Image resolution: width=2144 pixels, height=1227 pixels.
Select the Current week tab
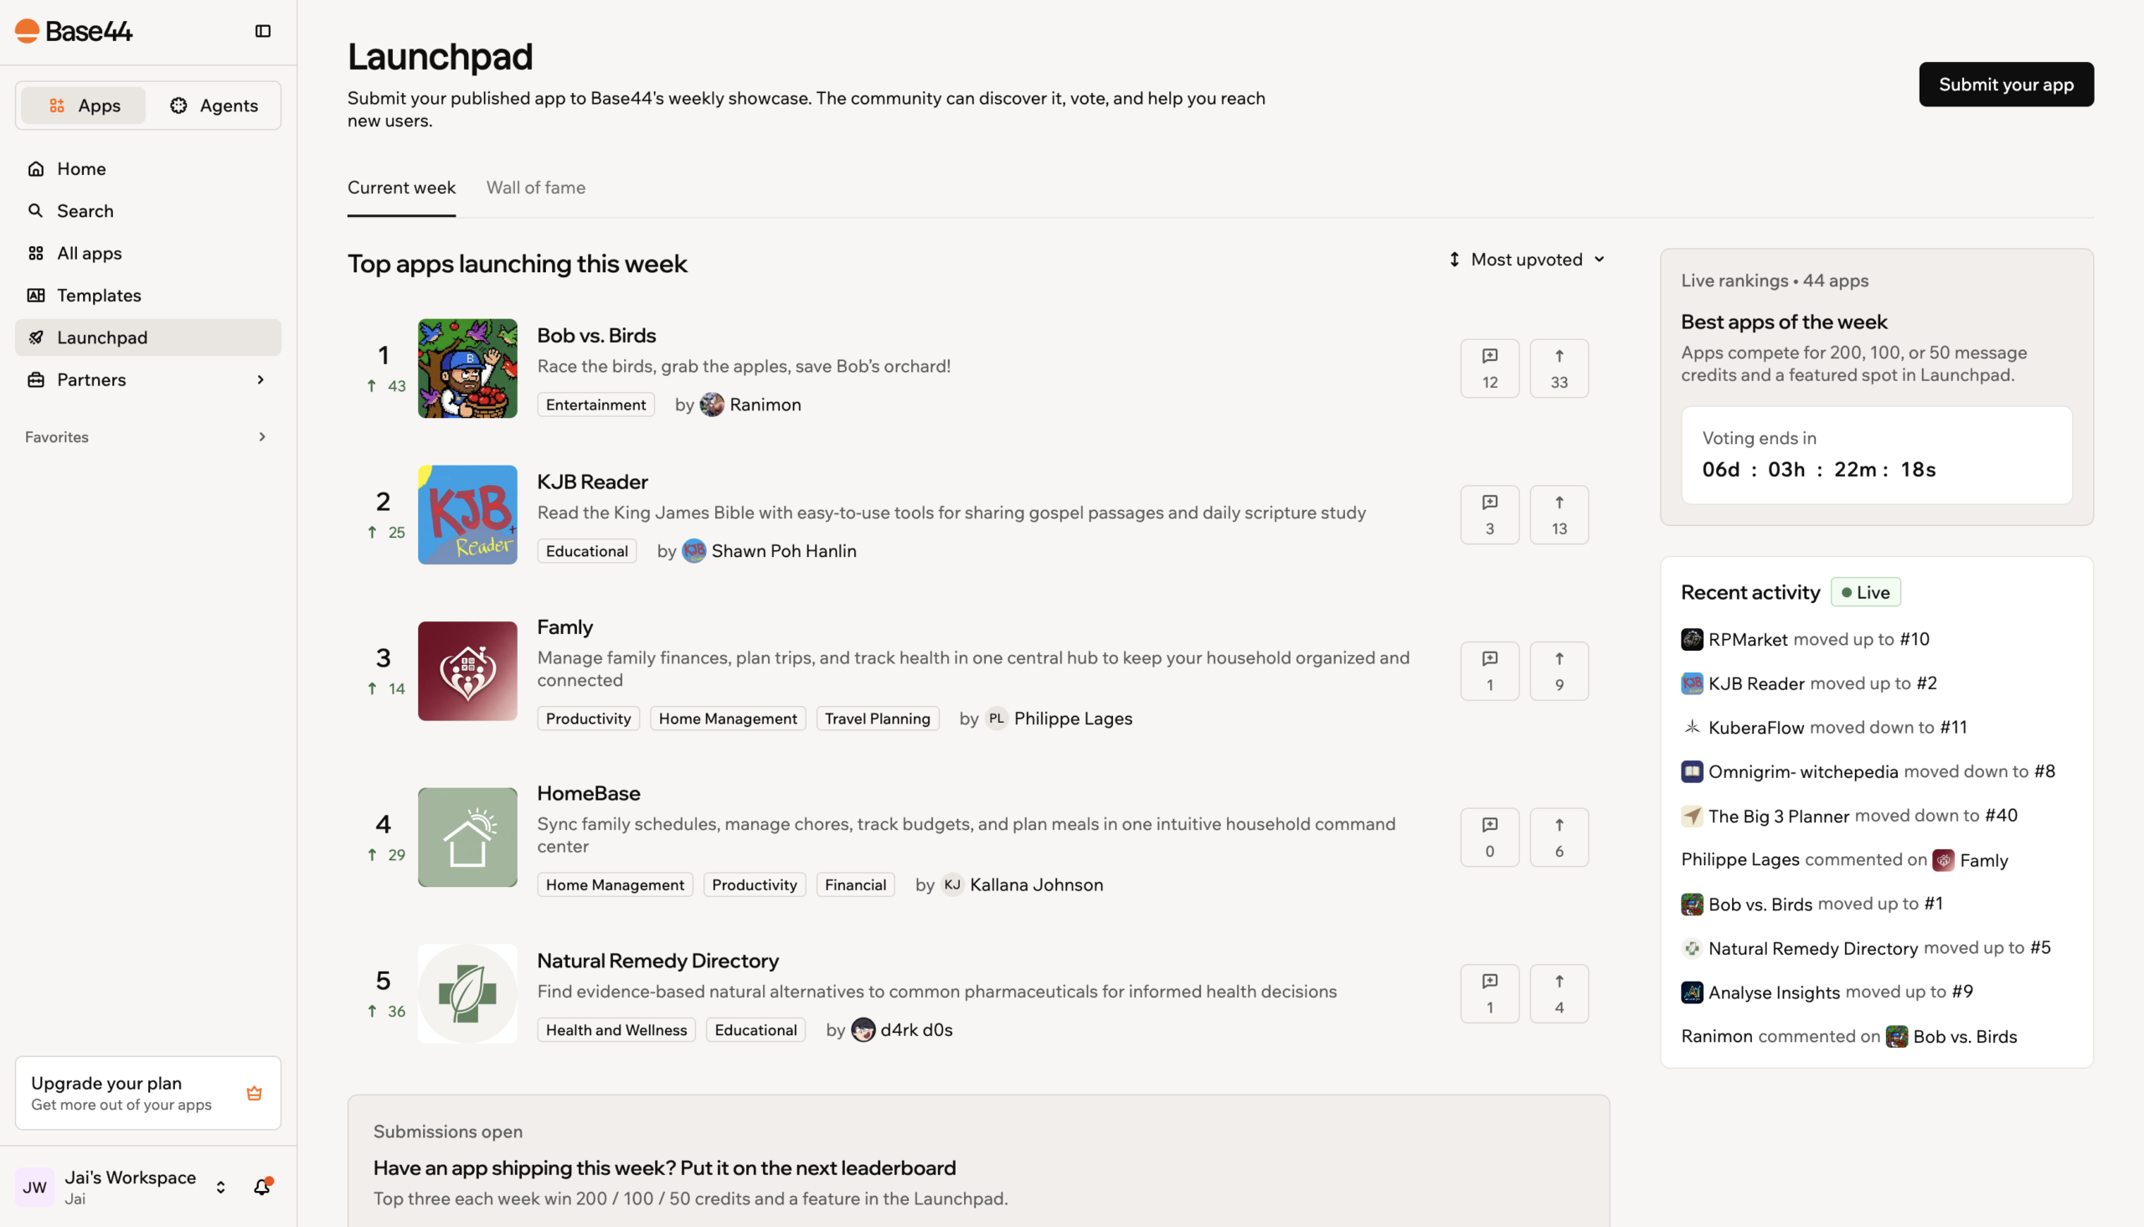pyautogui.click(x=401, y=188)
